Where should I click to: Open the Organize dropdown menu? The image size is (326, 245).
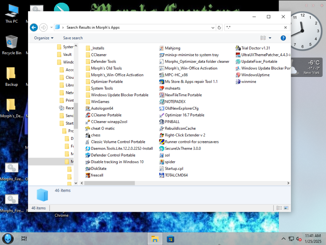pyautogui.click(x=44, y=38)
